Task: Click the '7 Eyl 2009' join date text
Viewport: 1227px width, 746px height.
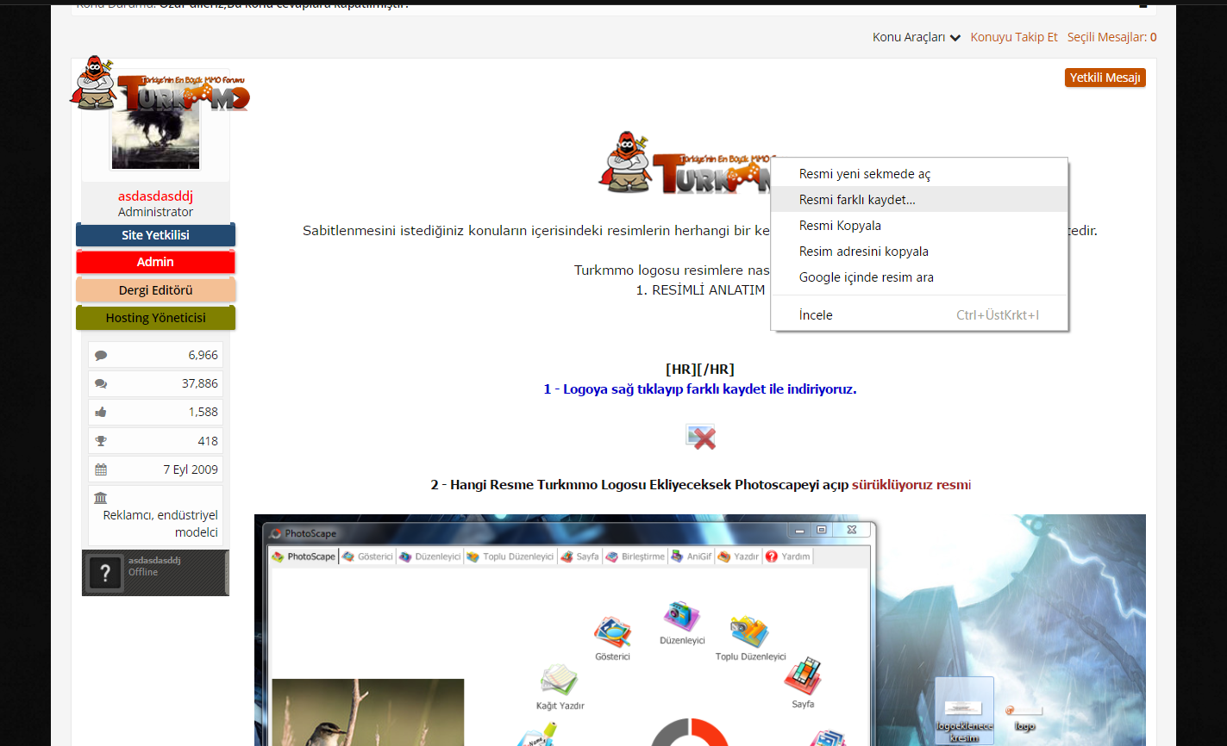Action: pos(191,469)
